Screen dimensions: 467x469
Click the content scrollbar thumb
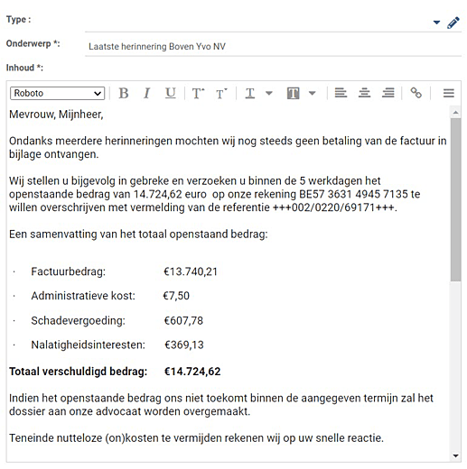point(456,199)
